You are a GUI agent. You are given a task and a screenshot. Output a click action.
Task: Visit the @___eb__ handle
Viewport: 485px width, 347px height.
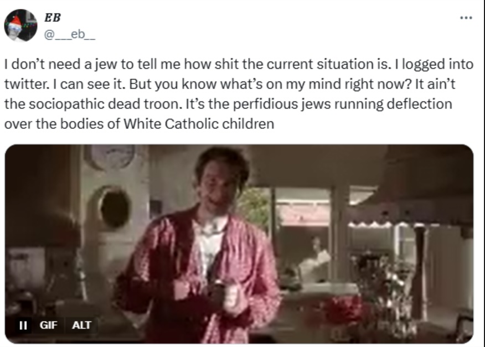[x=70, y=34]
